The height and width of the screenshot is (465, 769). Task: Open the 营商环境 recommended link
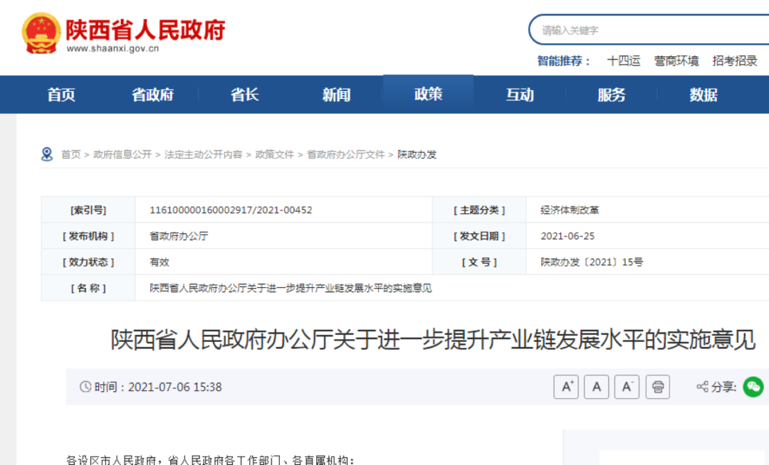(676, 61)
